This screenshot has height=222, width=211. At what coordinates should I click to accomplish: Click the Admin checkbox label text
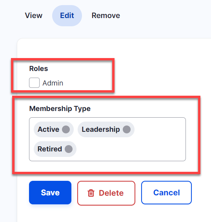tap(53, 83)
